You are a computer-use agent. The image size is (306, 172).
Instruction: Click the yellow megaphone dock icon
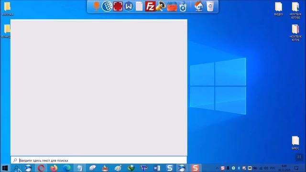(161, 6)
